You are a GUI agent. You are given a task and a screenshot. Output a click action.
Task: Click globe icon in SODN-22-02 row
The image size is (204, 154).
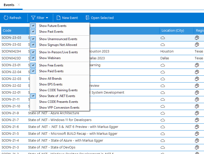197,86
